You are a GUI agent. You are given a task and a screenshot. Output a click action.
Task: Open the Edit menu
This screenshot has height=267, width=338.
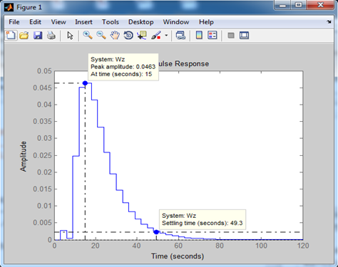[35, 22]
